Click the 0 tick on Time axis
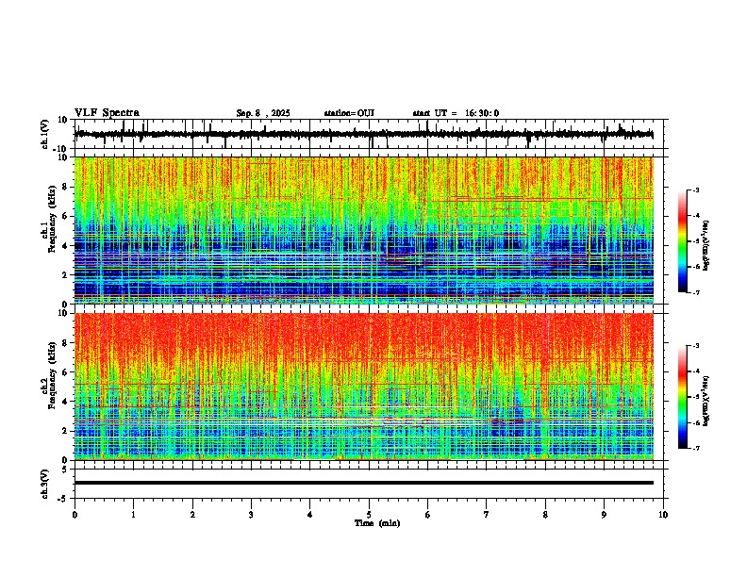747x577 pixels. click(x=75, y=515)
